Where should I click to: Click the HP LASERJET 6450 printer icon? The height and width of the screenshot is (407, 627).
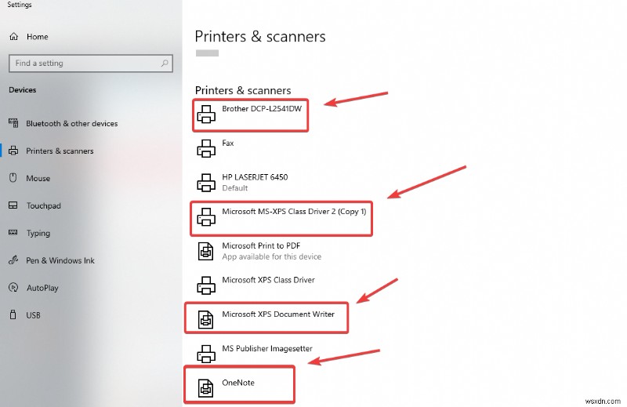pos(206,183)
